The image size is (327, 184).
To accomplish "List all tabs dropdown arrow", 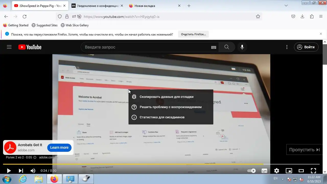I will coord(286,6).
